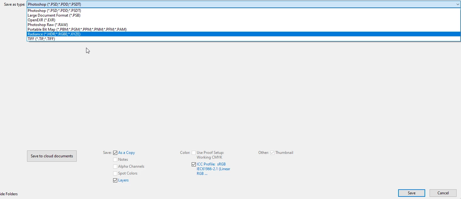The image size is (461, 199).
Task: Uncheck the As a Copy checkbox
Action: point(115,153)
